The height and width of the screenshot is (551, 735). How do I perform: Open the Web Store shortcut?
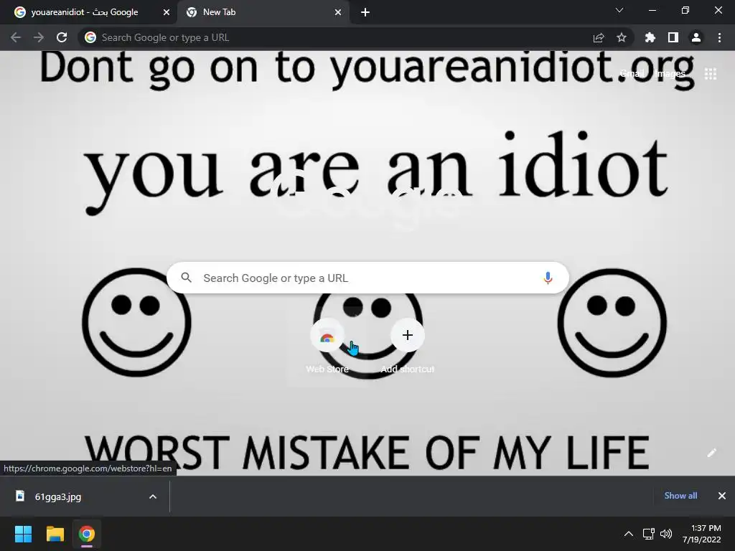point(327,347)
